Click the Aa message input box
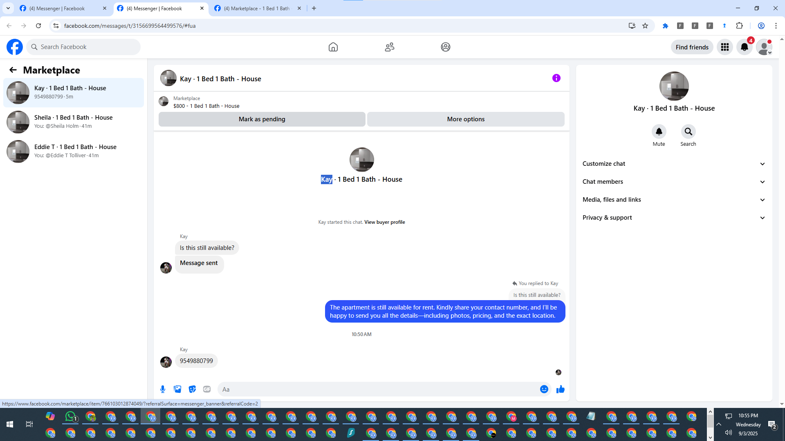 click(x=379, y=389)
